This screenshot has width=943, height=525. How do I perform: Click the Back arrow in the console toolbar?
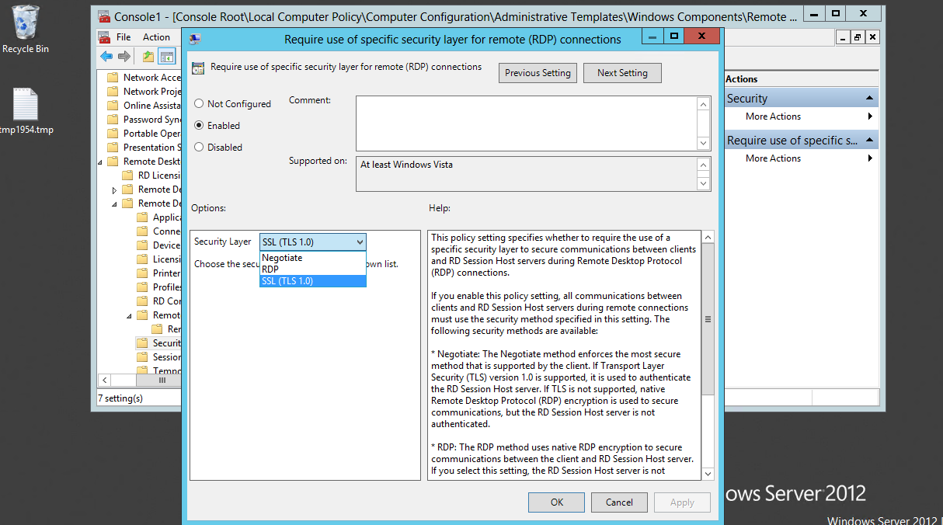(x=106, y=56)
